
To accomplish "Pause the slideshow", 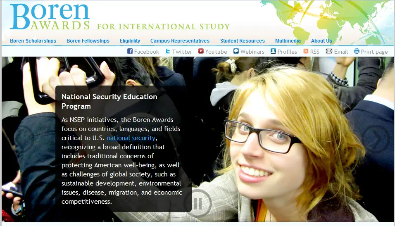I will coord(198,203).
